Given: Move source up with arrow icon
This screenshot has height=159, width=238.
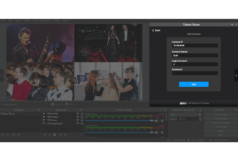Looking at the screenshot, I should (x=60, y=135).
